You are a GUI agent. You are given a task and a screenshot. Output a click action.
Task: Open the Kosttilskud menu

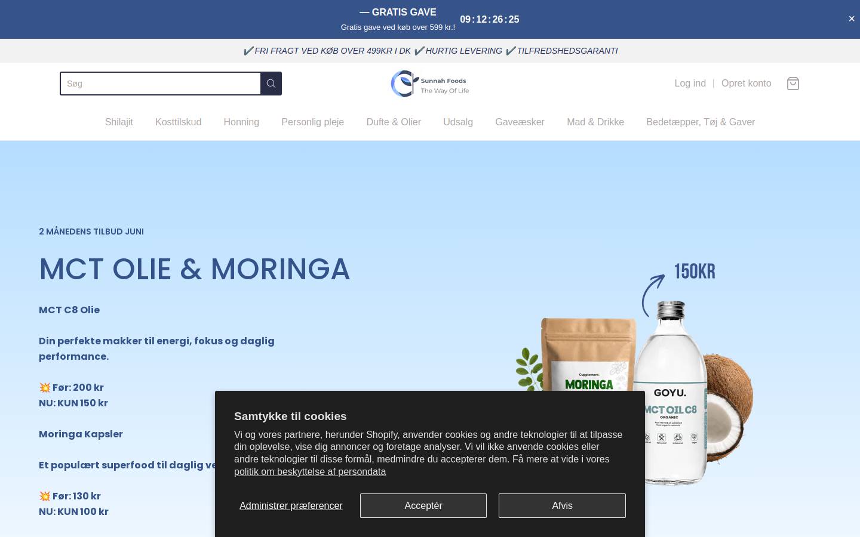tap(178, 122)
